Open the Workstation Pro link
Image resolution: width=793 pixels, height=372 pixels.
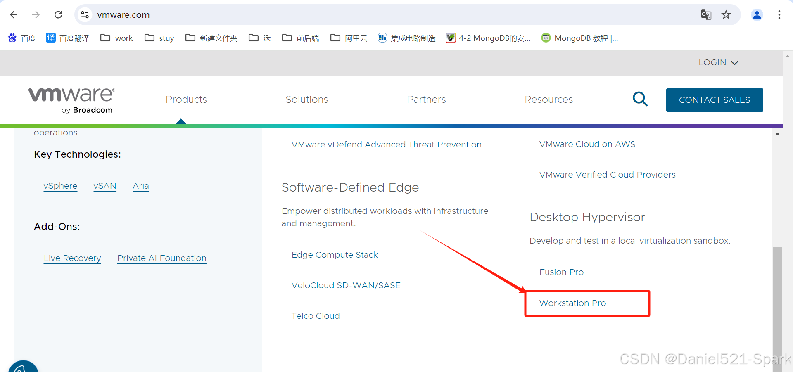[x=572, y=303]
